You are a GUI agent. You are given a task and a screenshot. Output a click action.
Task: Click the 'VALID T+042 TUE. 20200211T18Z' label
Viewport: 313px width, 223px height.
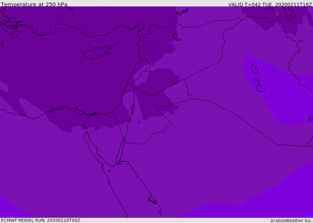point(270,4)
